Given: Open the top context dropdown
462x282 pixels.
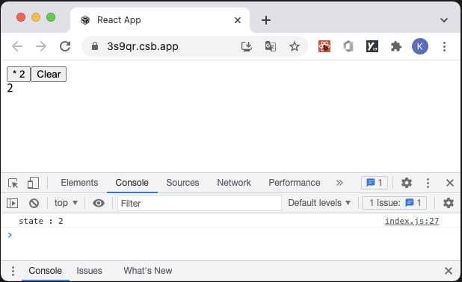Looking at the screenshot, I should [66, 203].
